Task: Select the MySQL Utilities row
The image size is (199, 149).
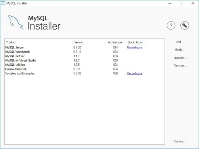Action: [85, 65]
